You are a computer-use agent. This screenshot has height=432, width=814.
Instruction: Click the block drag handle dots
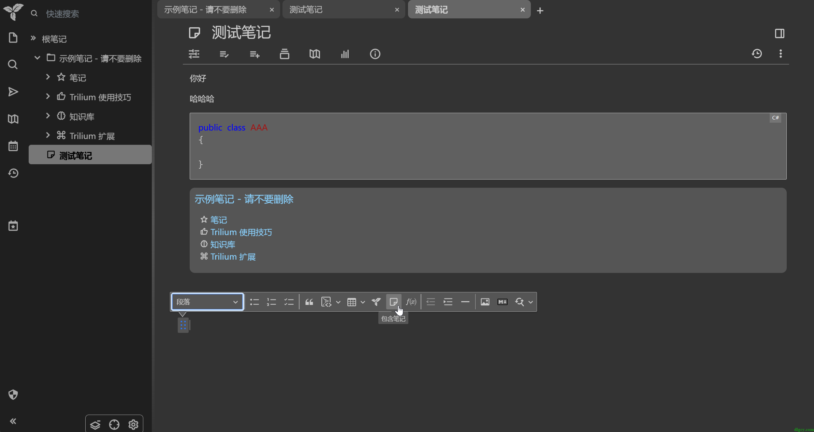tap(183, 325)
